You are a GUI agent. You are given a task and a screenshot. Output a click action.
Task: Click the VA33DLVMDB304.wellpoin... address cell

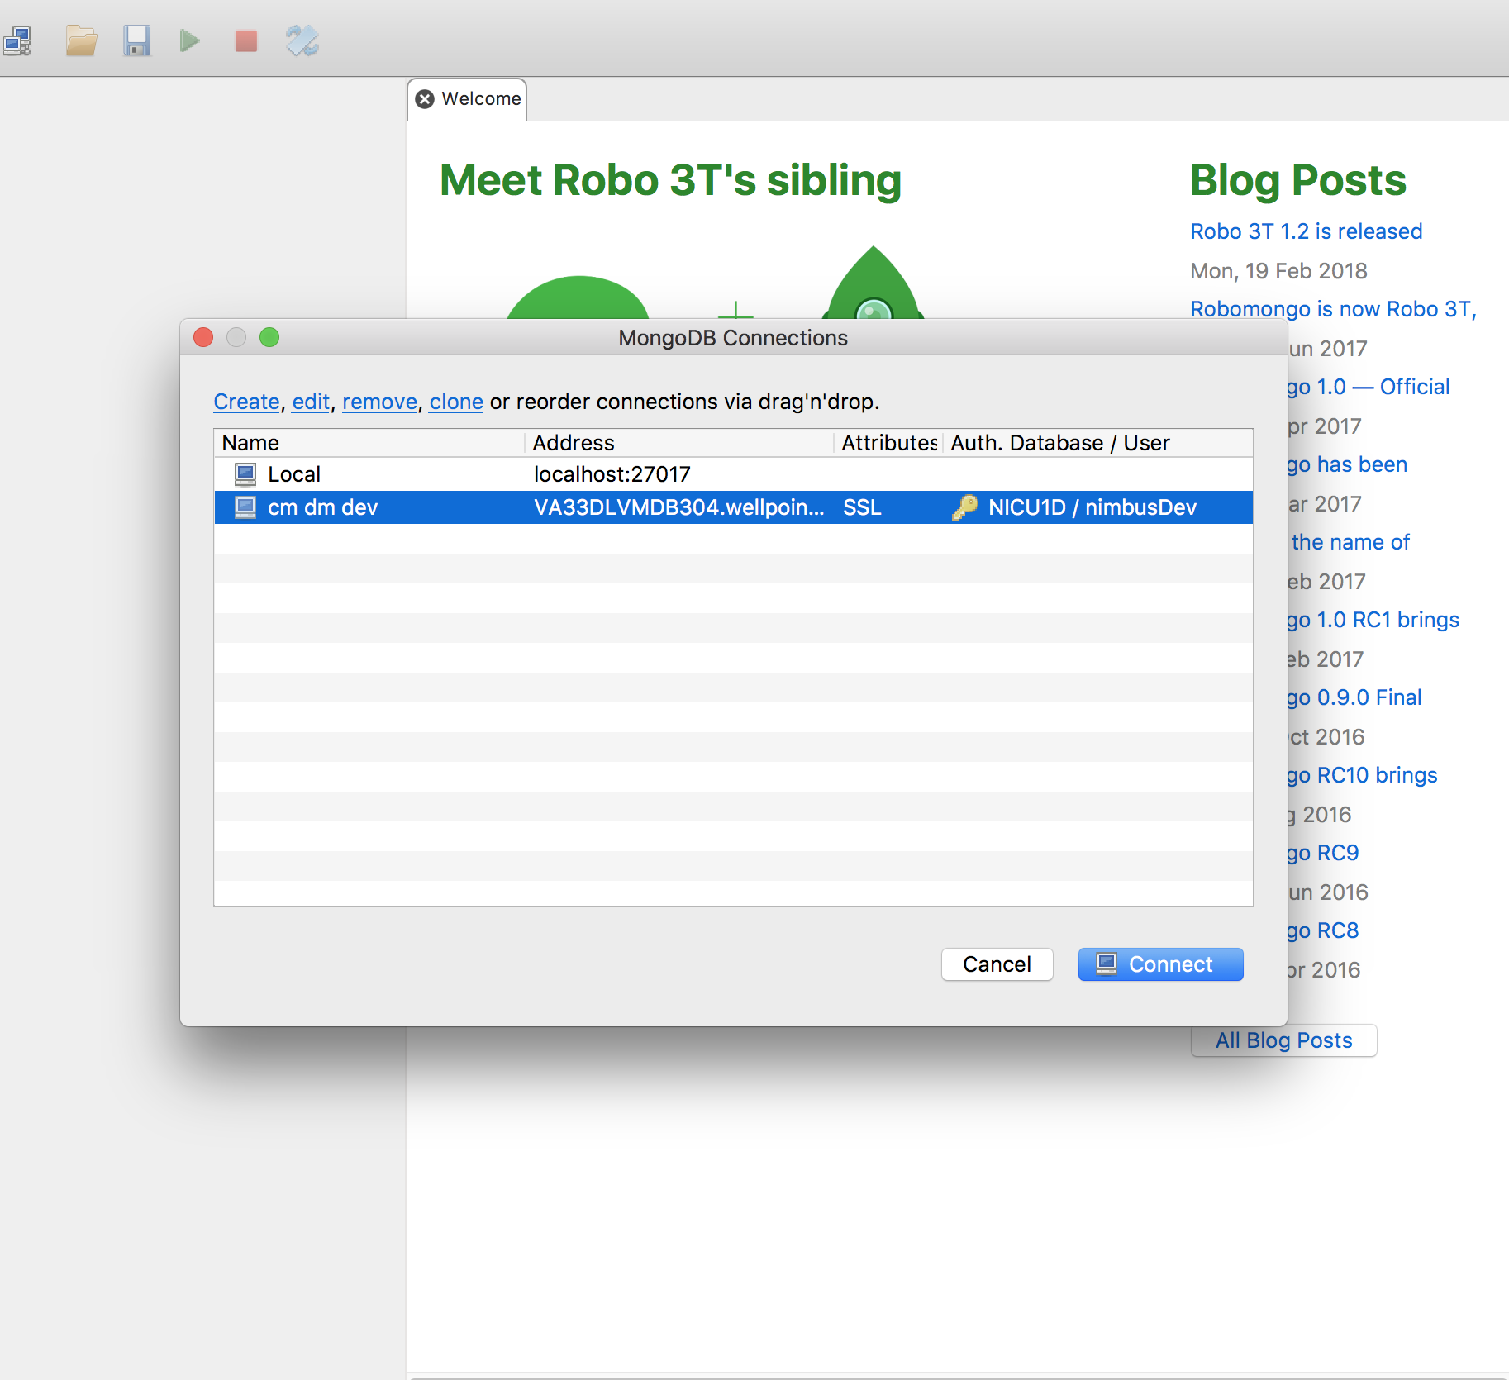point(678,507)
